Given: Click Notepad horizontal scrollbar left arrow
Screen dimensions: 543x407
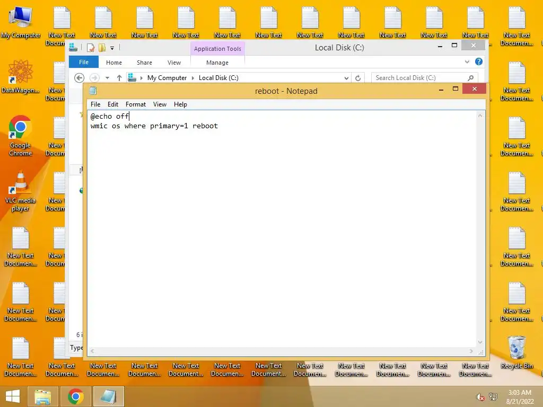Looking at the screenshot, I should point(92,351).
